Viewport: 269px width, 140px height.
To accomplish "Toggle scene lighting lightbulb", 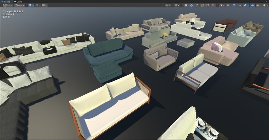I will point(234,5).
